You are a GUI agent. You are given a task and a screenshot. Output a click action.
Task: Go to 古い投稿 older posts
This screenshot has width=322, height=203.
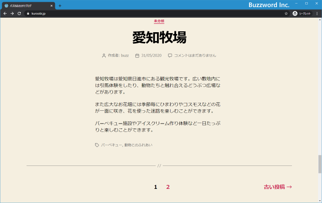278,187
